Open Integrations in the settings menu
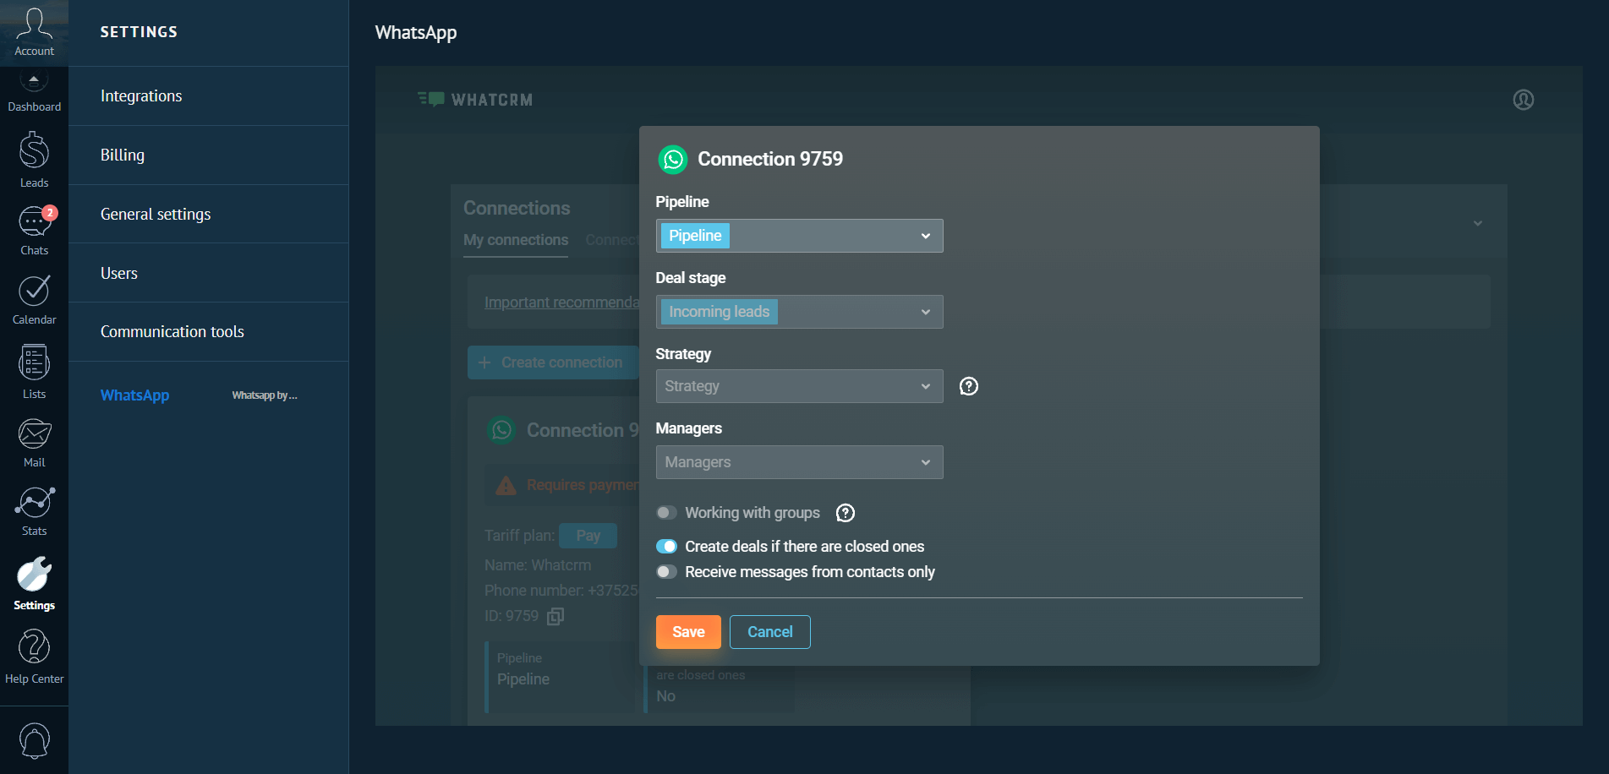This screenshot has height=774, width=1609. click(141, 96)
